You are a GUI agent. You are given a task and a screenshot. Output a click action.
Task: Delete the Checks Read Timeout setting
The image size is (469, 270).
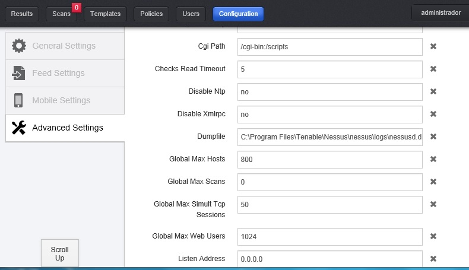click(433, 69)
